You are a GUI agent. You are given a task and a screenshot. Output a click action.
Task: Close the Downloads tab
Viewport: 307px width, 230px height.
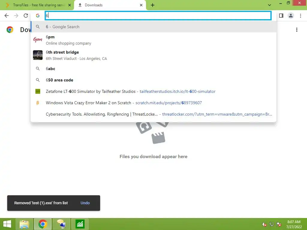[x=141, y=5]
